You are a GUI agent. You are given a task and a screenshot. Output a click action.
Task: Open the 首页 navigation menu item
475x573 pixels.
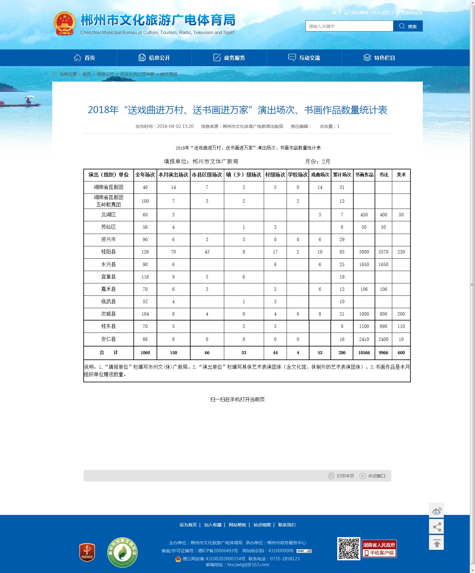point(84,58)
